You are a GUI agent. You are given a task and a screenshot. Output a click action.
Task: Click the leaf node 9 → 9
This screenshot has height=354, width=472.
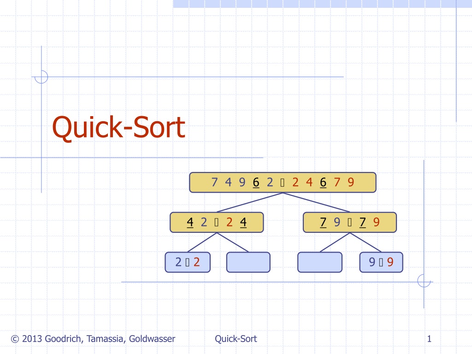coord(381,262)
